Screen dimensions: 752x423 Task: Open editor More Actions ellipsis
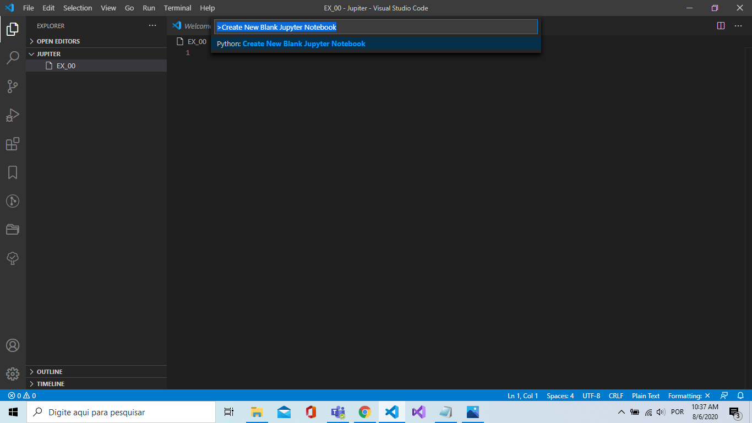(738, 26)
